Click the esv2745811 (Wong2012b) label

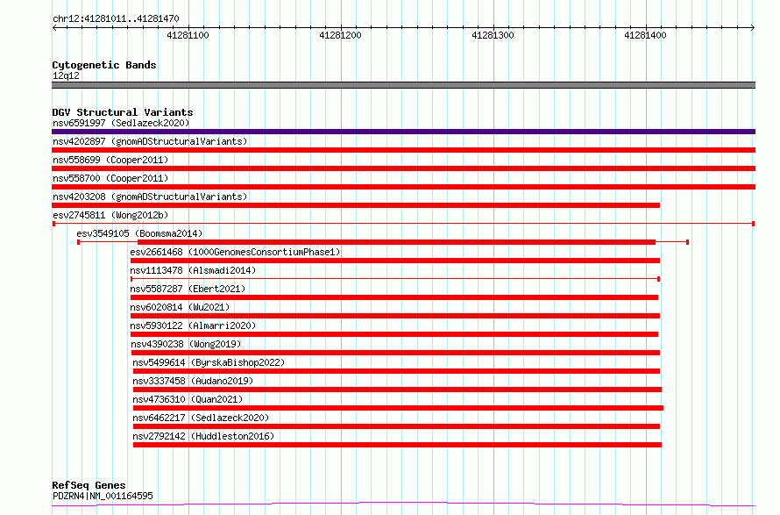point(110,215)
